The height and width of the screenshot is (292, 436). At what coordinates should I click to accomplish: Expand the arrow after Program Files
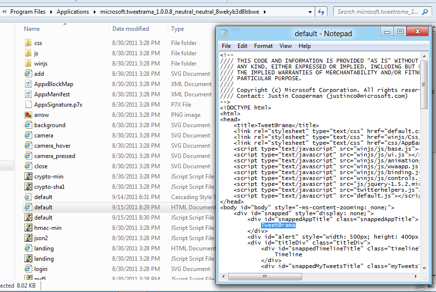(51, 12)
